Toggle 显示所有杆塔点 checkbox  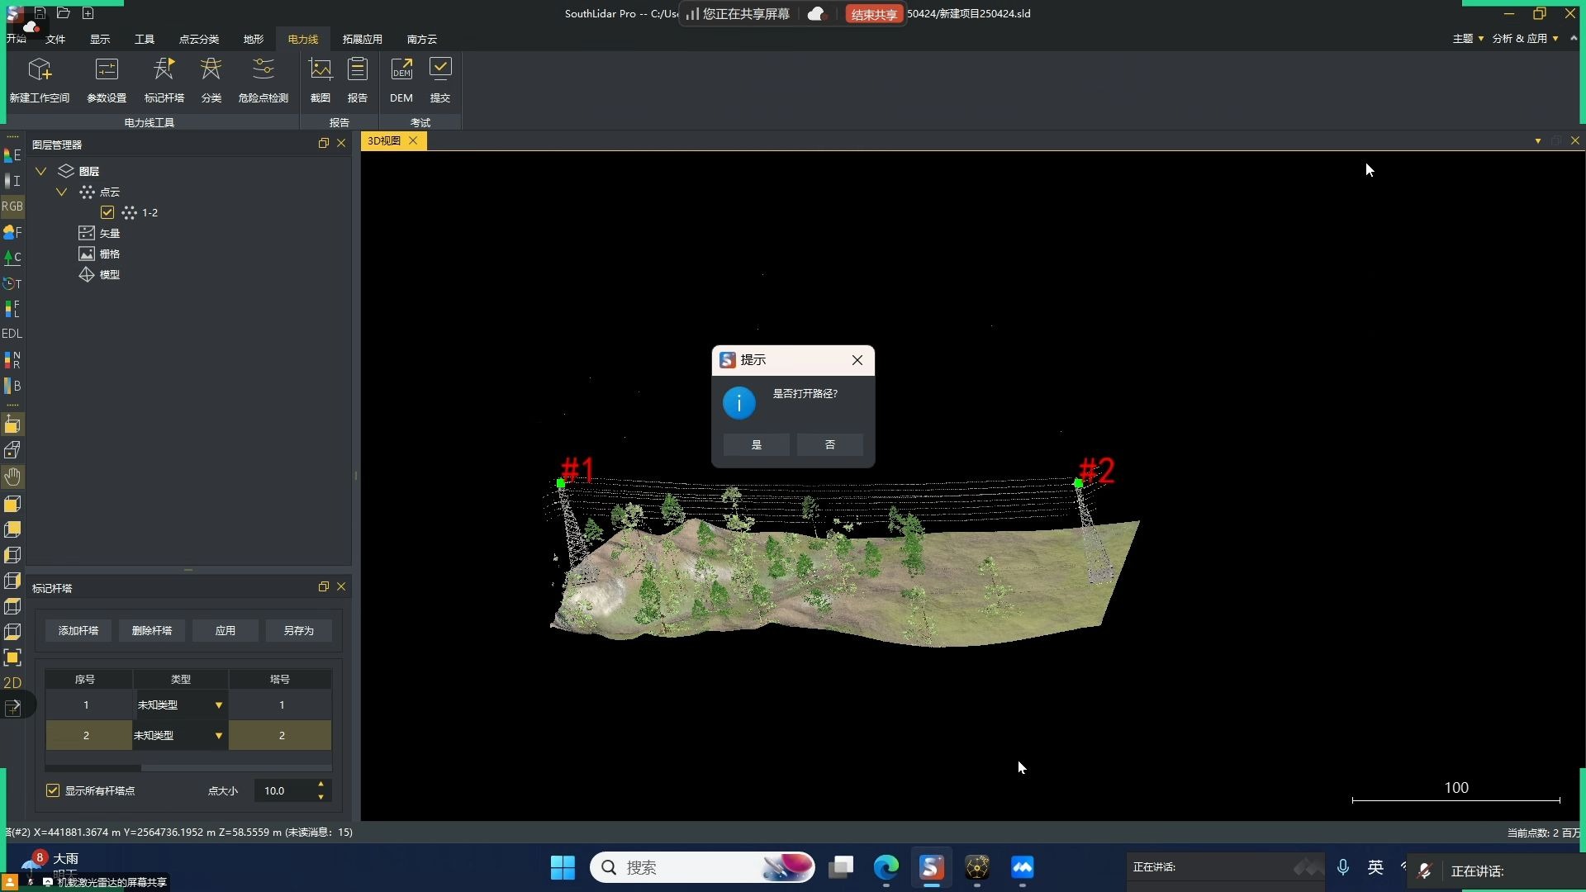53,790
